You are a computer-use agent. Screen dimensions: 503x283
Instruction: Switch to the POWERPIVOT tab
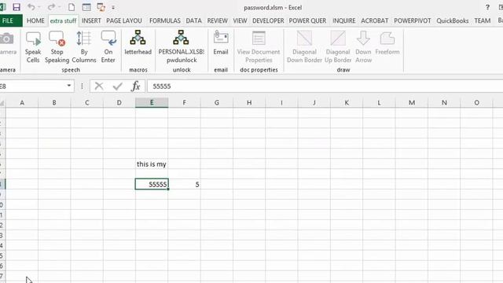(412, 21)
